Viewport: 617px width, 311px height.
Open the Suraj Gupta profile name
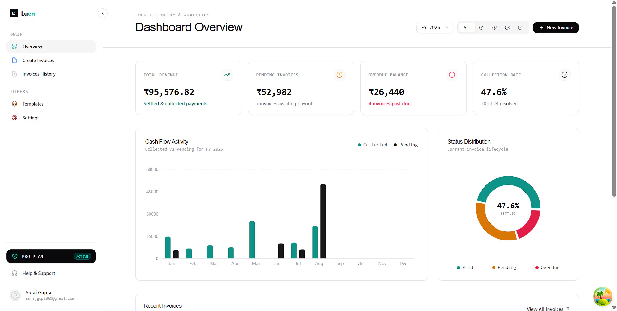(x=39, y=292)
